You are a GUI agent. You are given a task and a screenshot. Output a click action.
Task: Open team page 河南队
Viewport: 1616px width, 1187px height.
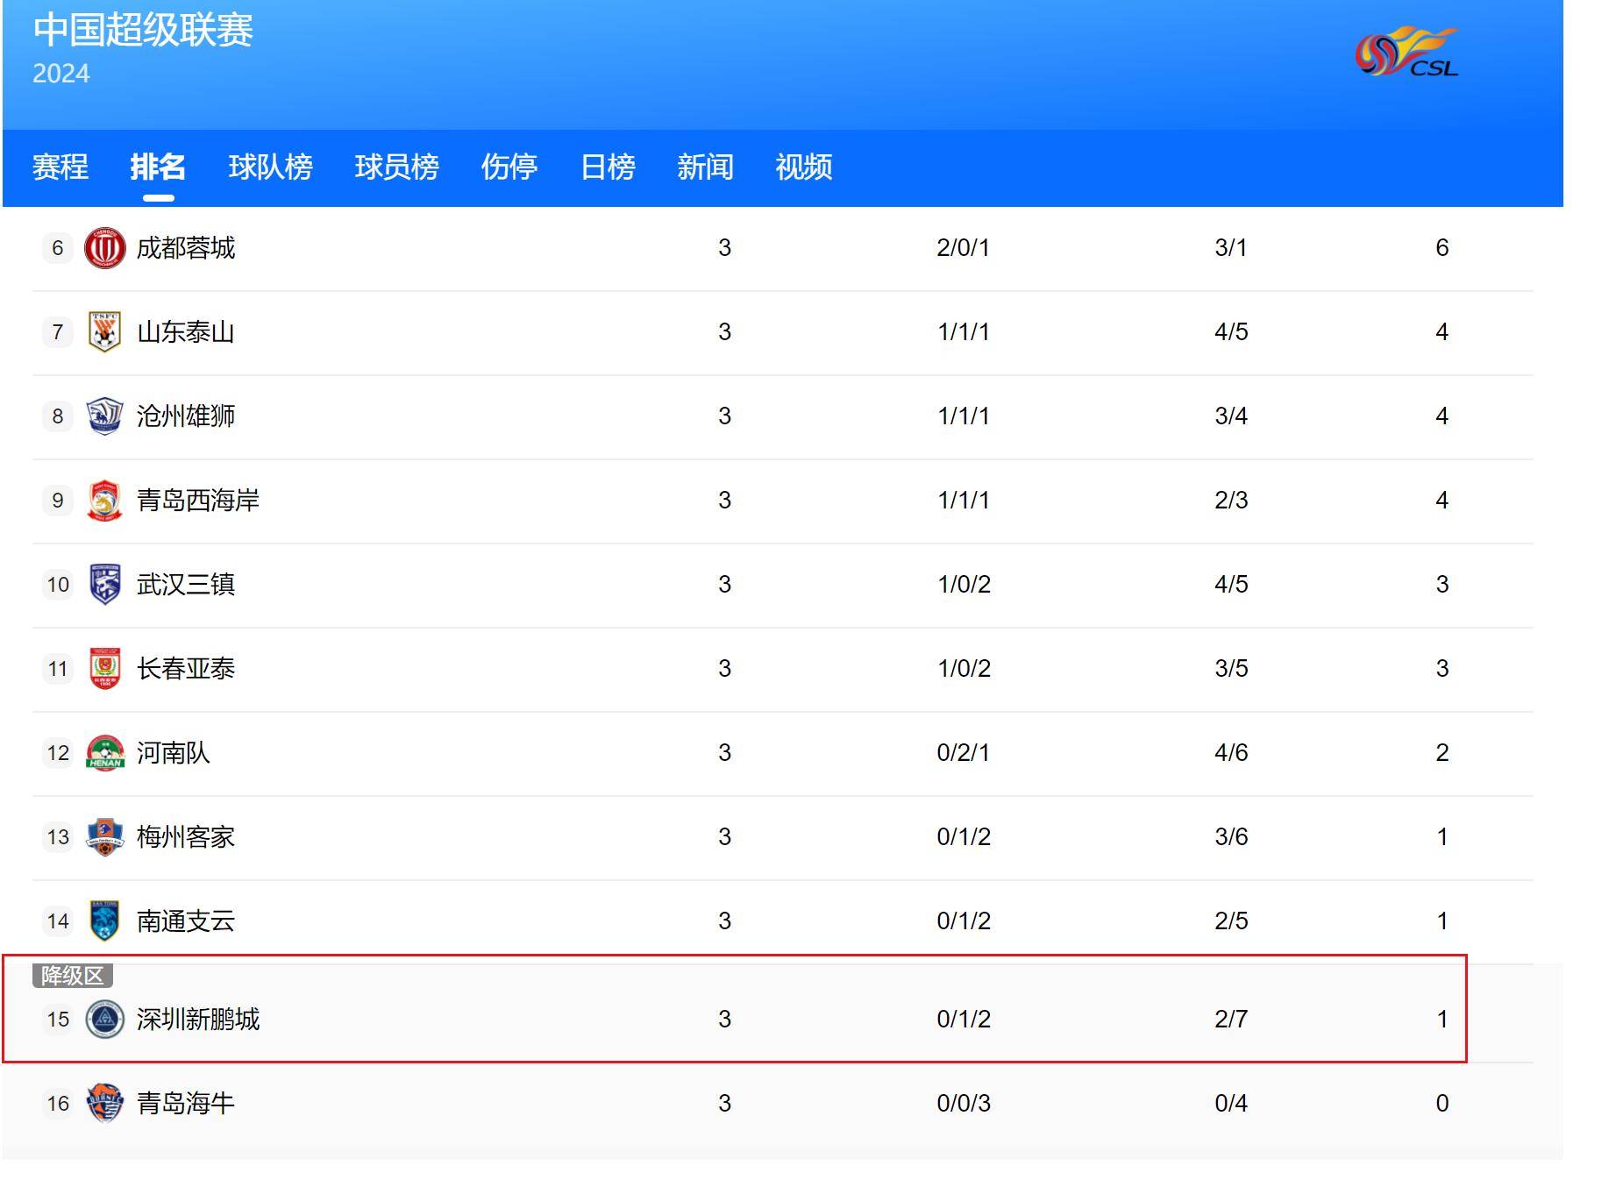[174, 753]
